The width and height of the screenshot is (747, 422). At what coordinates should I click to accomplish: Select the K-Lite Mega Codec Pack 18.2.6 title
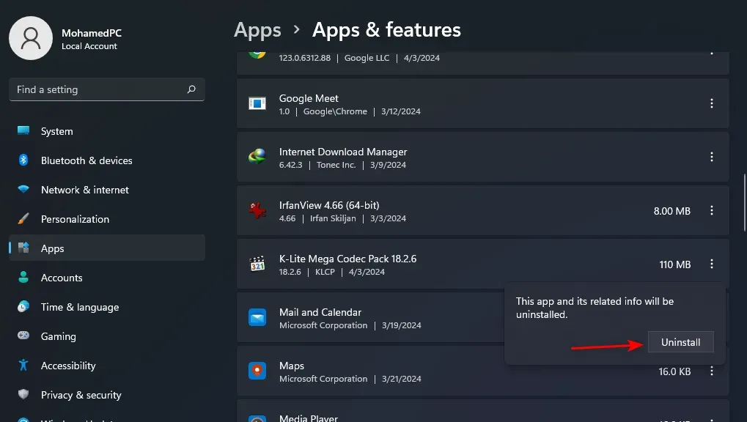pyautogui.click(x=347, y=259)
